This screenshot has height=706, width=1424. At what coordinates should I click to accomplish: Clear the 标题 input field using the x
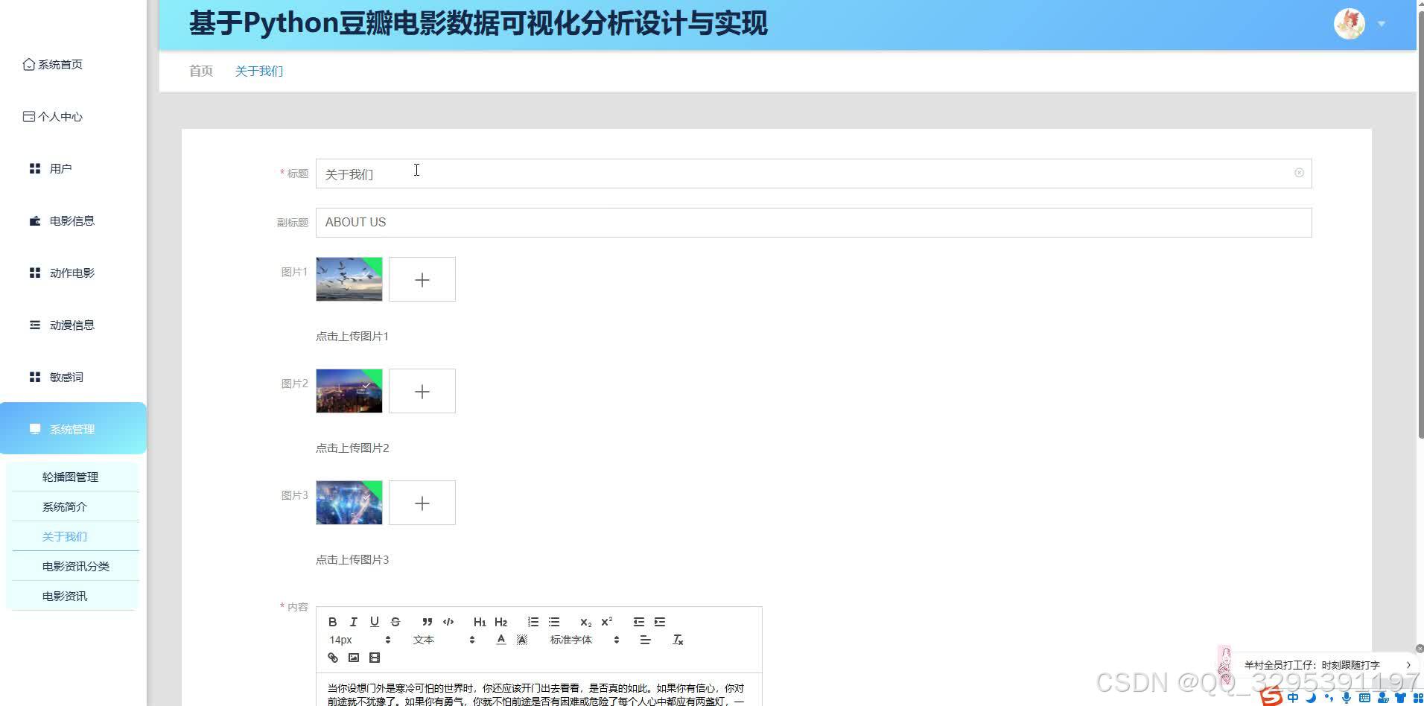point(1299,173)
